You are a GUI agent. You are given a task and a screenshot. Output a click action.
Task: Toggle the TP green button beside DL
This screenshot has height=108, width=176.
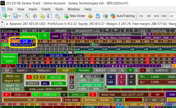[x=130, y=70]
